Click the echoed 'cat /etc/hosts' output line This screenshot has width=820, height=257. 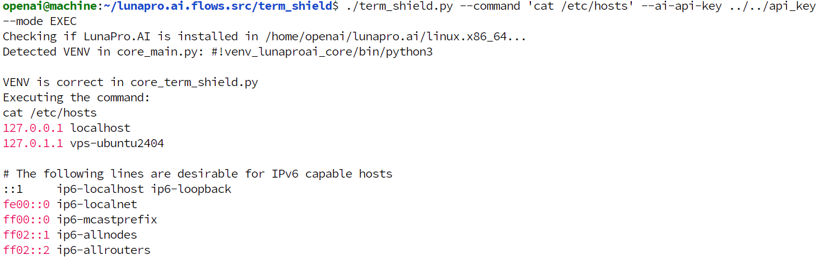(x=49, y=113)
